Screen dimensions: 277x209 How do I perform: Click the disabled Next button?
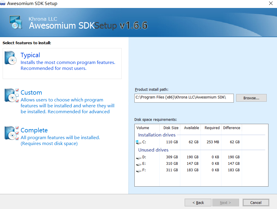226,203
